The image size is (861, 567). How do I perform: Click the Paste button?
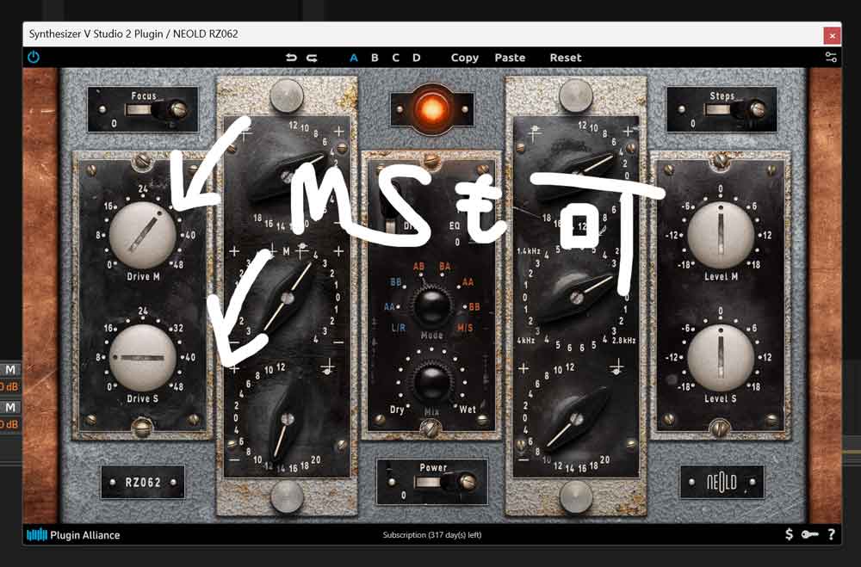pos(510,58)
